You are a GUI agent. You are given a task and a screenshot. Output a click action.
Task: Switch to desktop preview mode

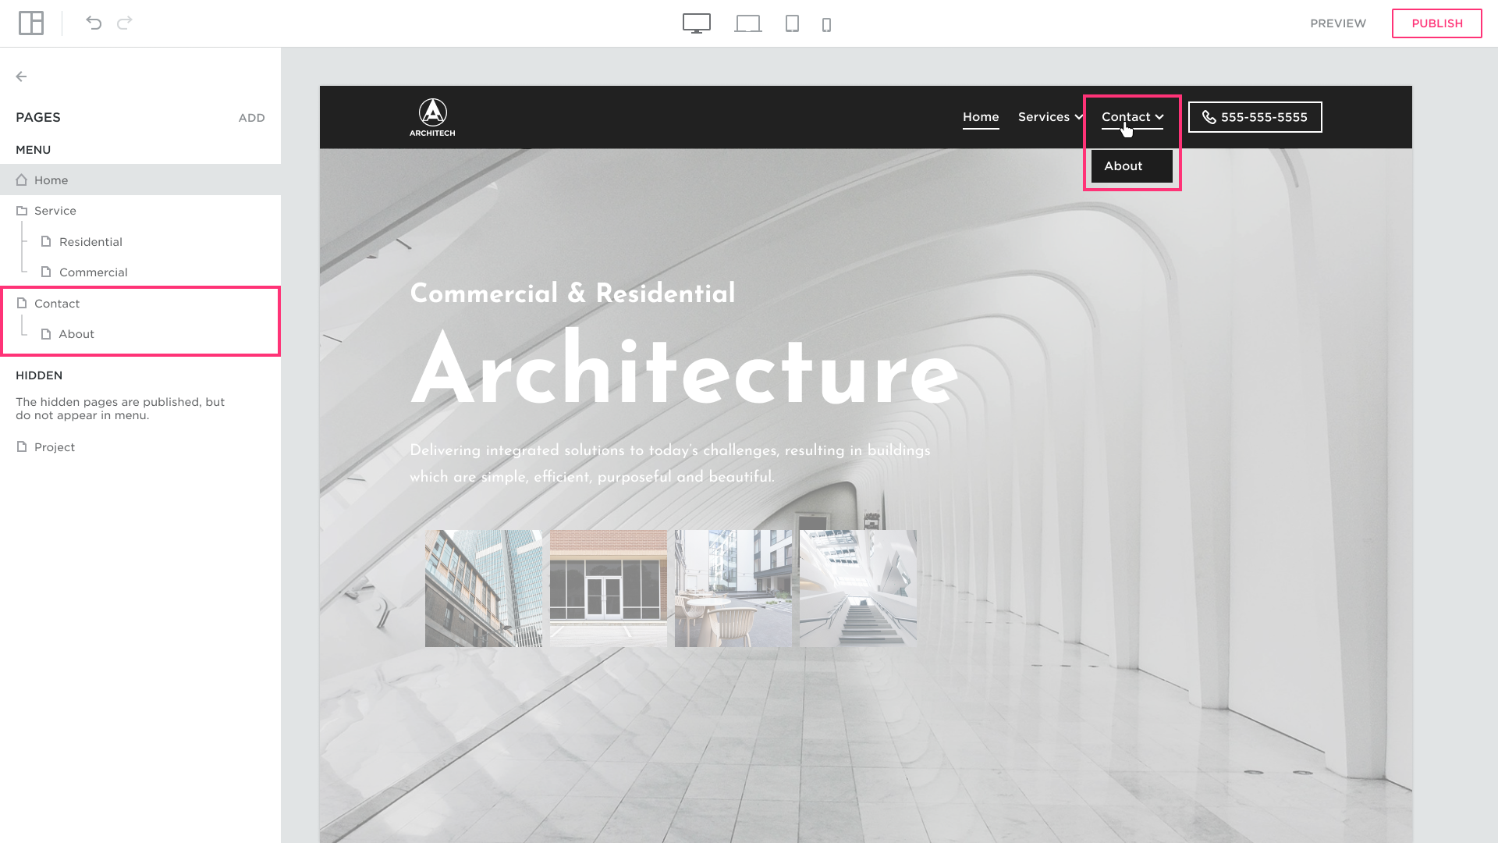point(697,23)
